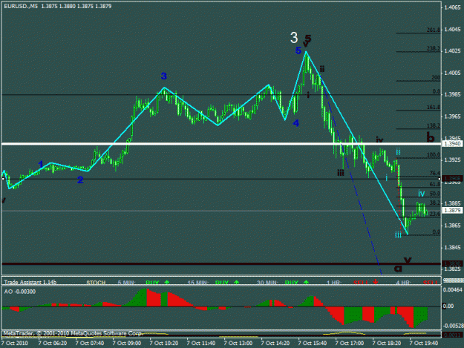This screenshot has width=464, height=348.
Task: Click the 1.3965 price axis value
Action: coord(452,116)
